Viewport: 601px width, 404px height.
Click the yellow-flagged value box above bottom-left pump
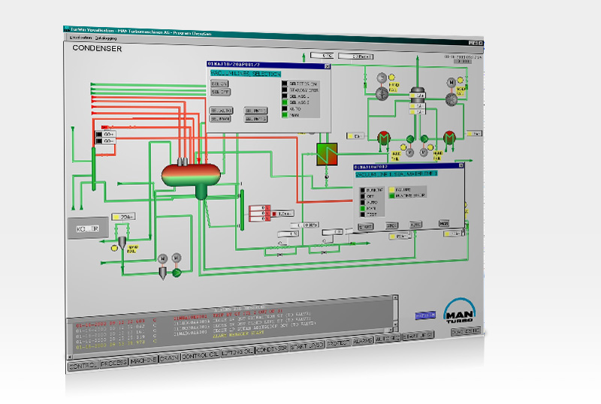[x=123, y=217]
